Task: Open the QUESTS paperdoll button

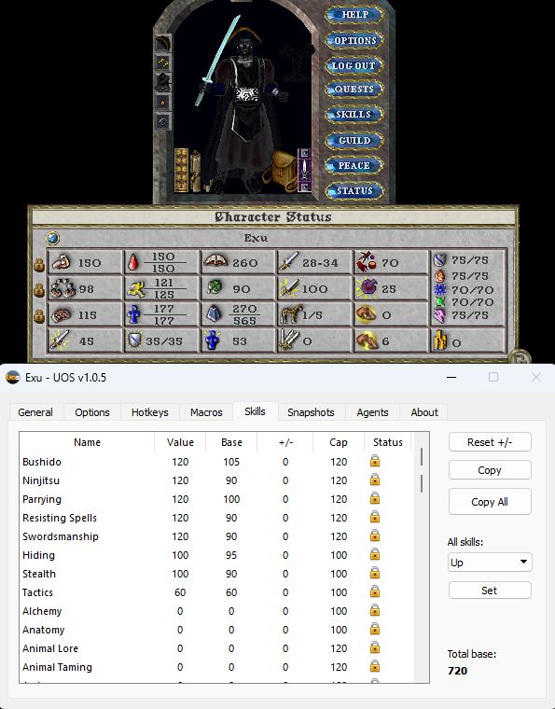Action: 354,89
